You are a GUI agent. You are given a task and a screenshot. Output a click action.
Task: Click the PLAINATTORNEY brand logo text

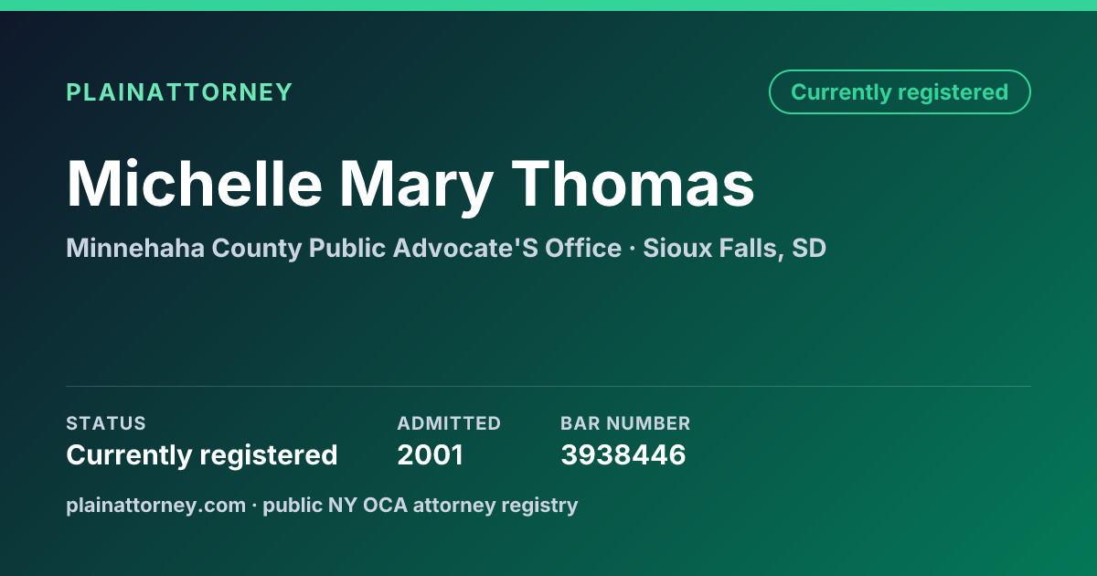179,92
